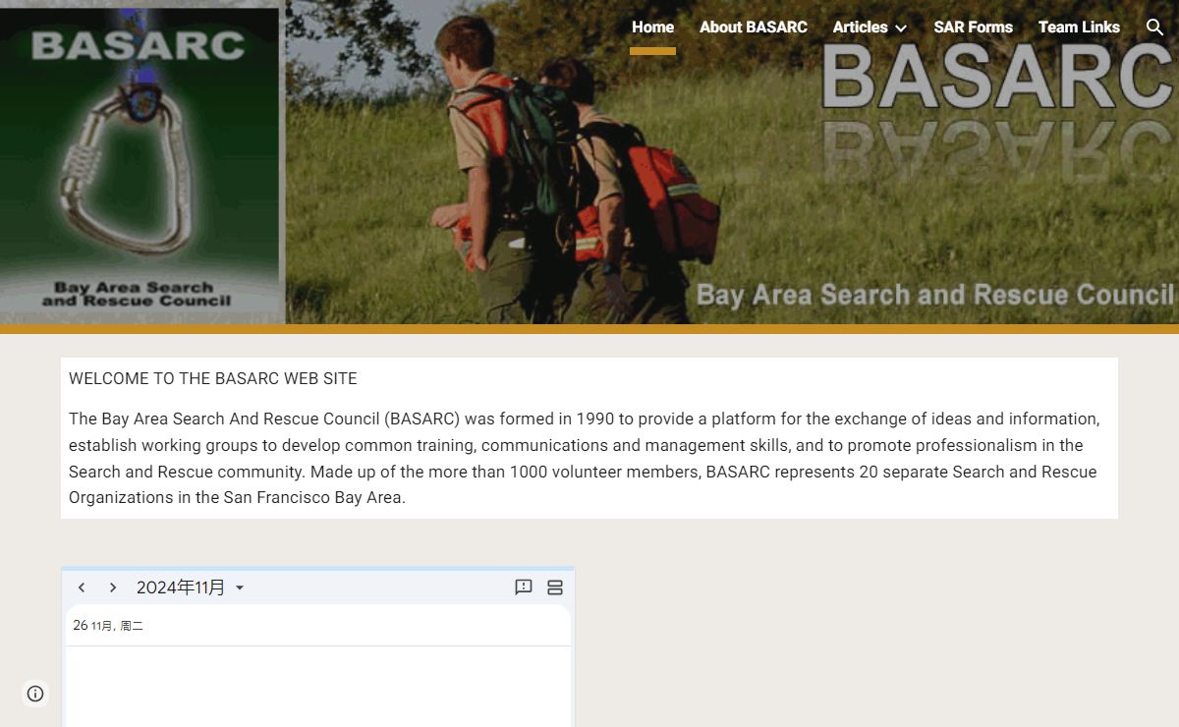Viewport: 1179px width, 727px height.
Task: Click the 26 11月, 周二 date entry
Action: (x=108, y=626)
